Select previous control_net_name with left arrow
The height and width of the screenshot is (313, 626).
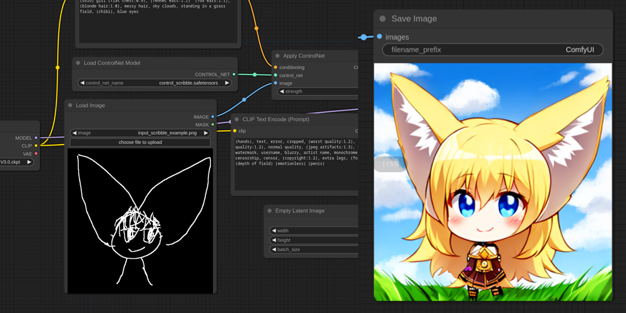82,83
